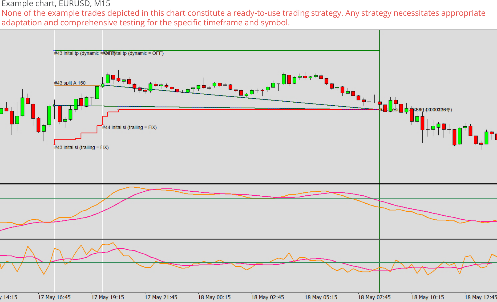This screenshot has width=497, height=302.
Task: Click the "17 May 16:45" time axis label
Action: (x=54, y=297)
